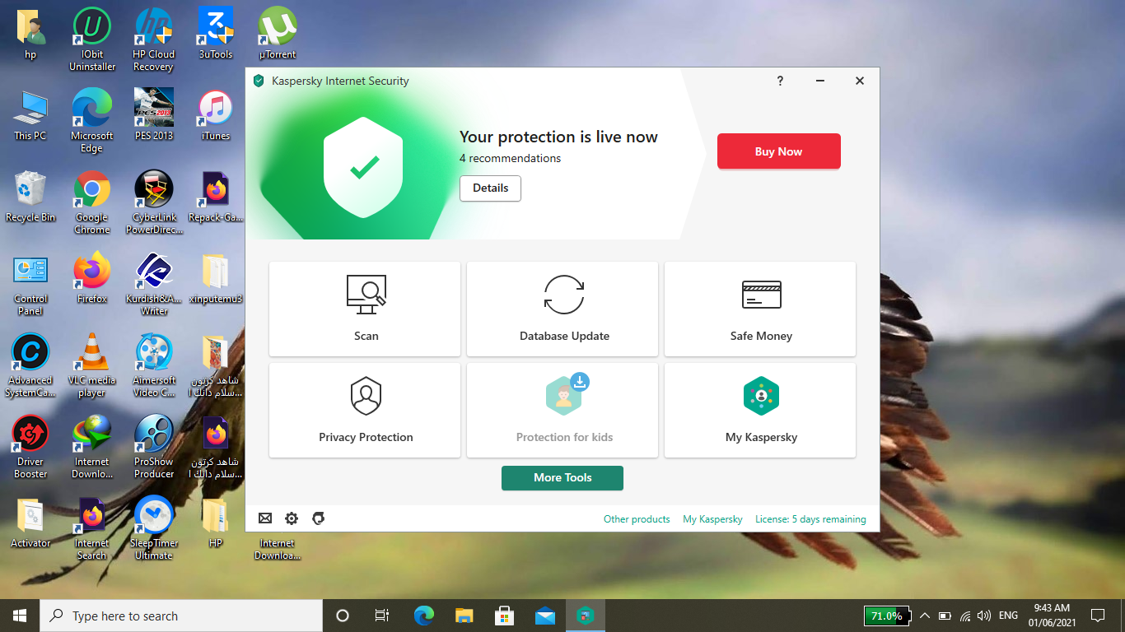Open Kaspersky email envelope icon

[x=265, y=518]
